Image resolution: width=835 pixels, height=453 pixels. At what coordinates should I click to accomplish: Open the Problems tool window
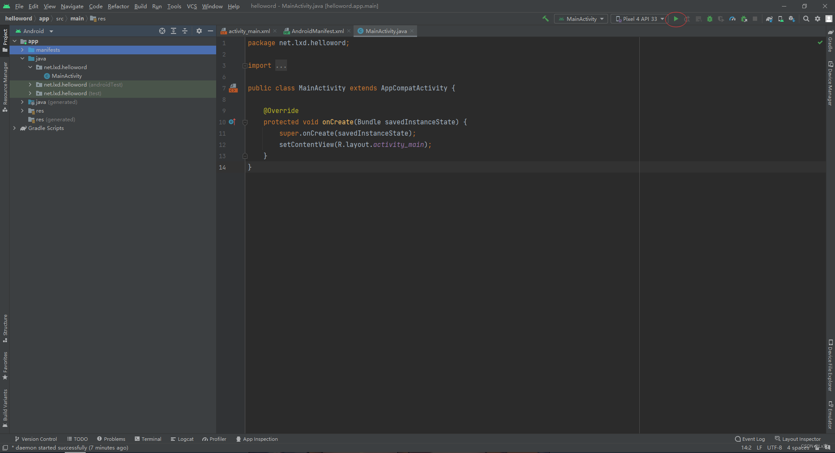tap(111, 439)
